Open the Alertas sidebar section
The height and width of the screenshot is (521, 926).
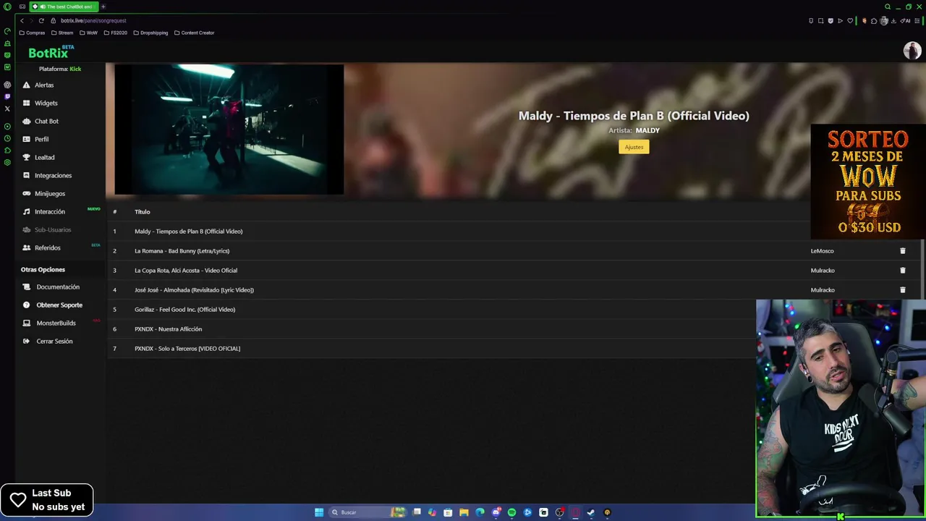point(43,85)
